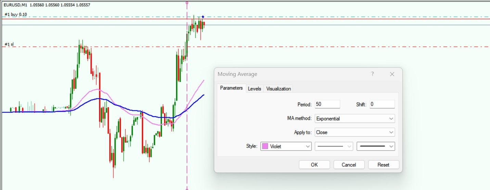Open the Apply to dropdown
Viewport: 490px width, 190px height.
pos(354,132)
